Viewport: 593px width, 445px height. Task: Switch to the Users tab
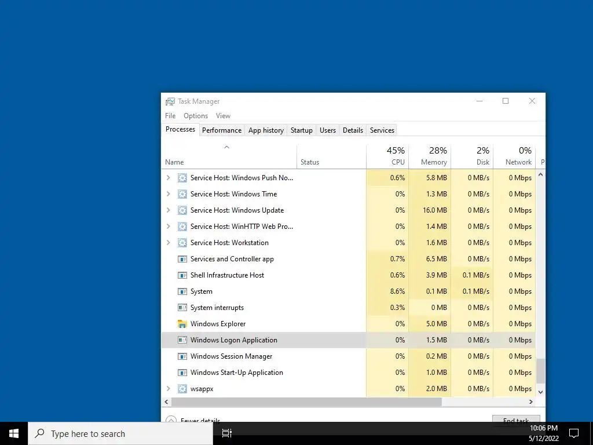click(328, 130)
